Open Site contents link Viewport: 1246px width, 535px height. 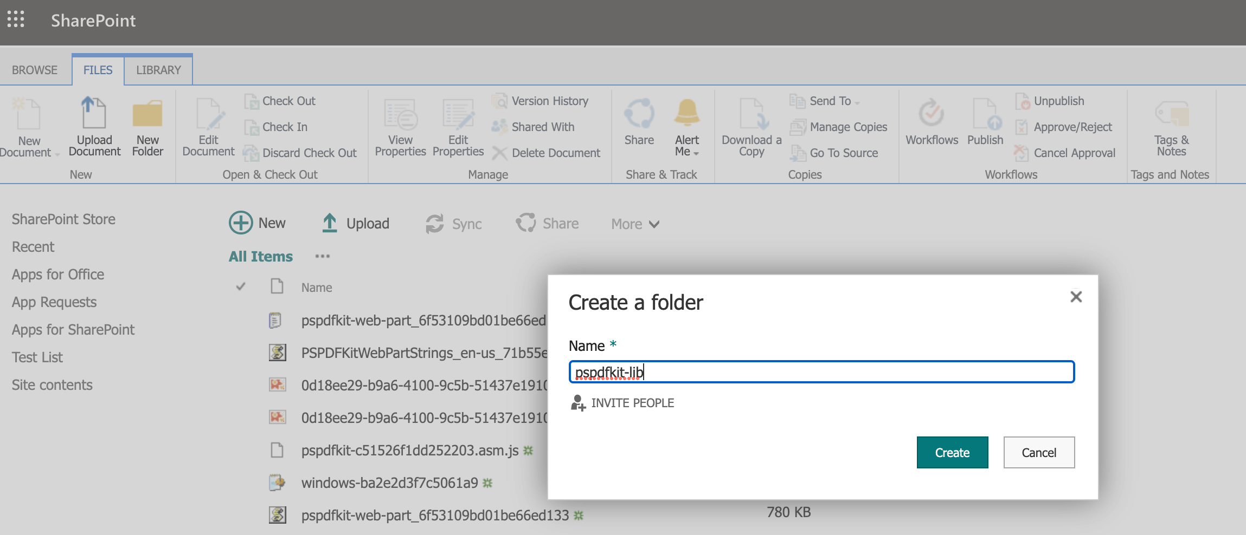[52, 385]
